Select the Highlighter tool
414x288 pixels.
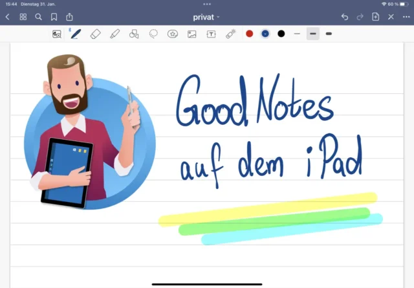[114, 34]
